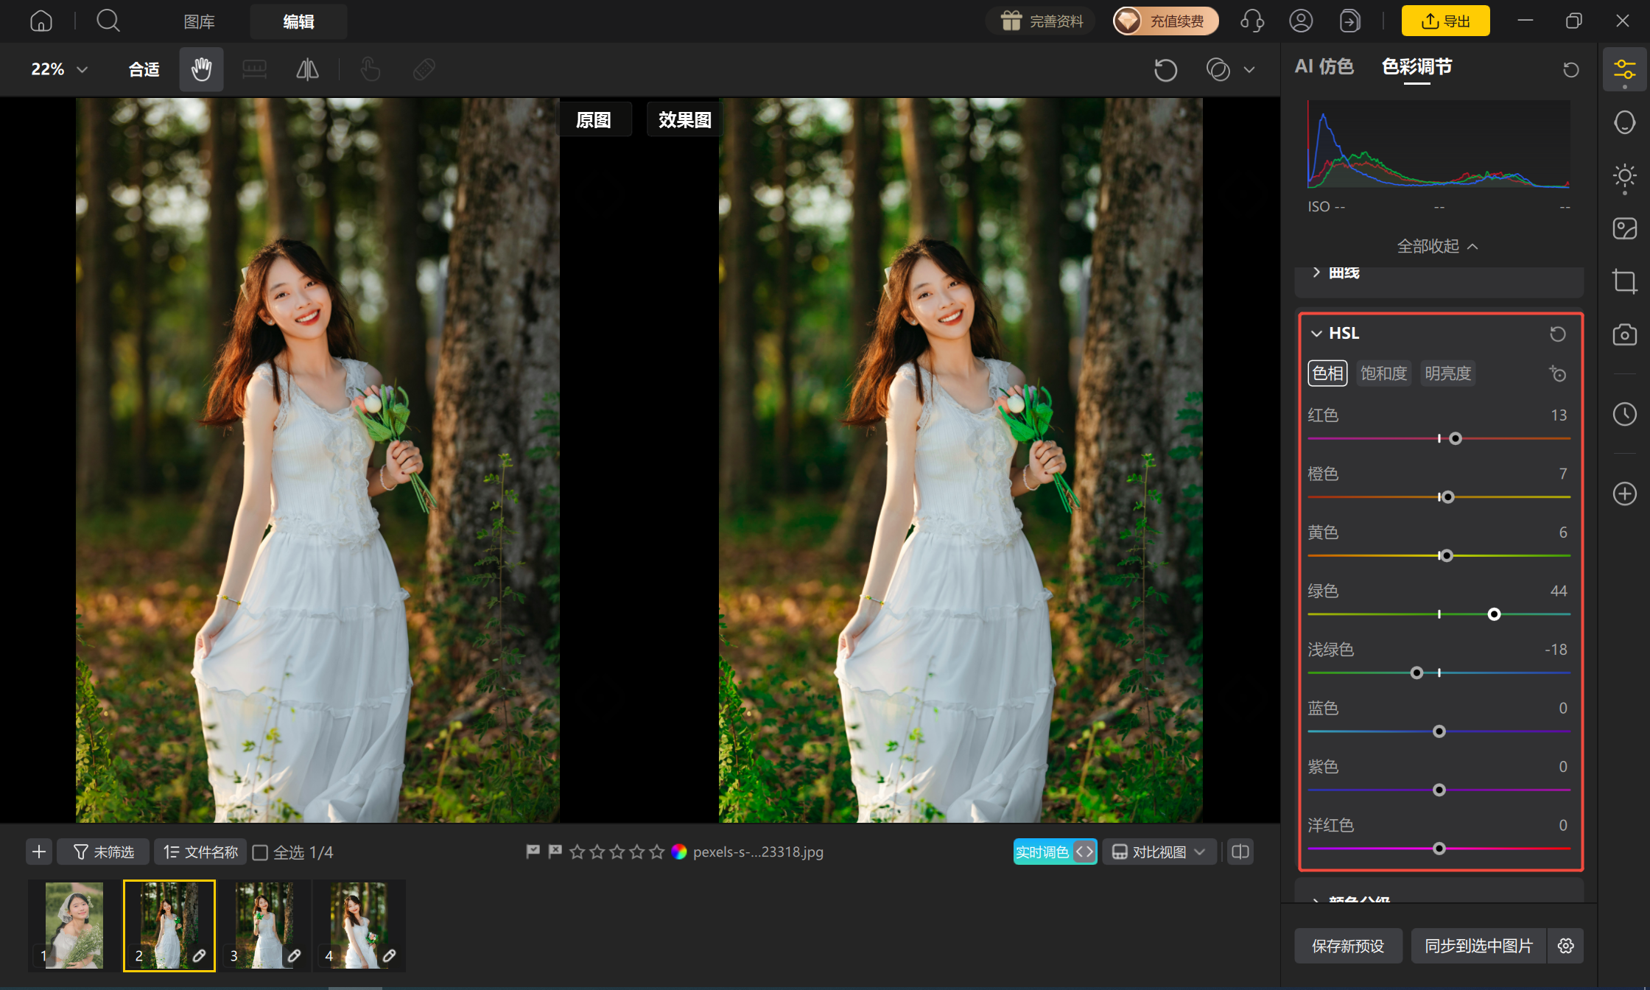The height and width of the screenshot is (990, 1650).
Task: Rate the photo one star
Action: tap(577, 852)
